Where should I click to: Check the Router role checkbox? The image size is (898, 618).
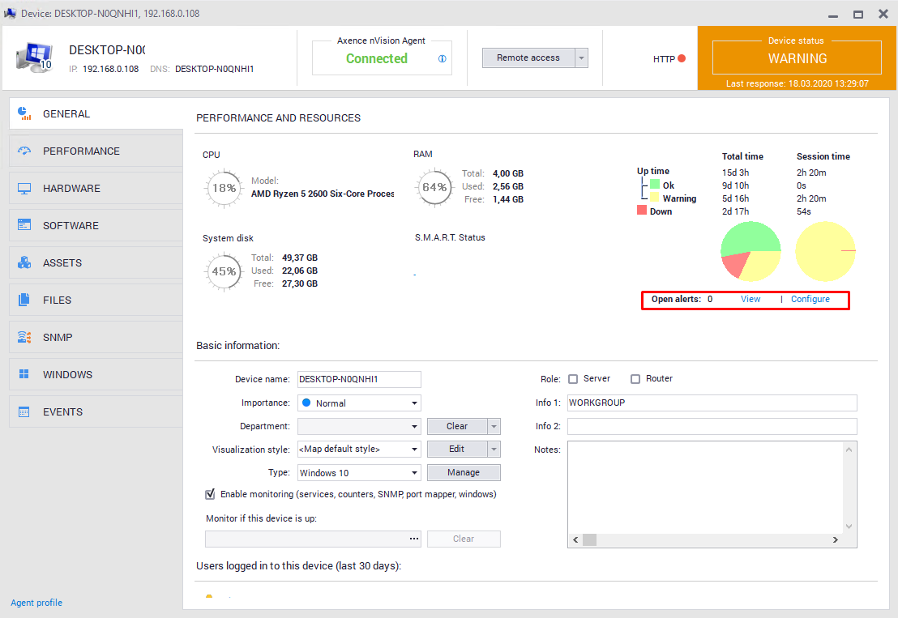click(x=635, y=379)
